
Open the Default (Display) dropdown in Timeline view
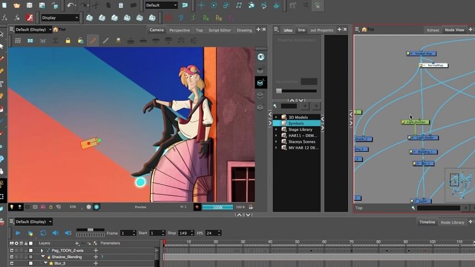point(33,221)
